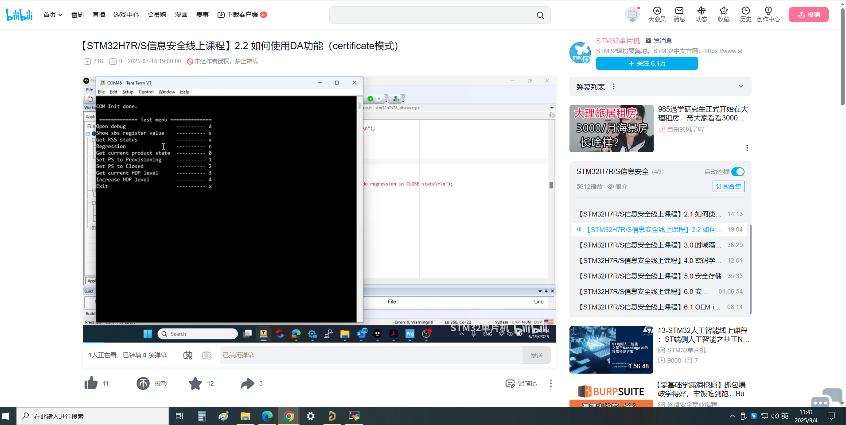Open File Explorer from taskbar
This screenshot has width=846, height=425.
pos(246,416)
